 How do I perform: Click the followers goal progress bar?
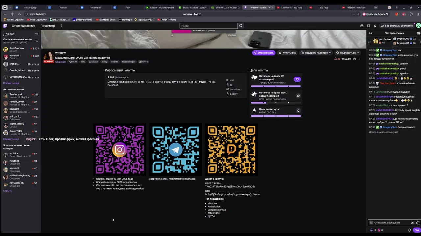(276, 86)
